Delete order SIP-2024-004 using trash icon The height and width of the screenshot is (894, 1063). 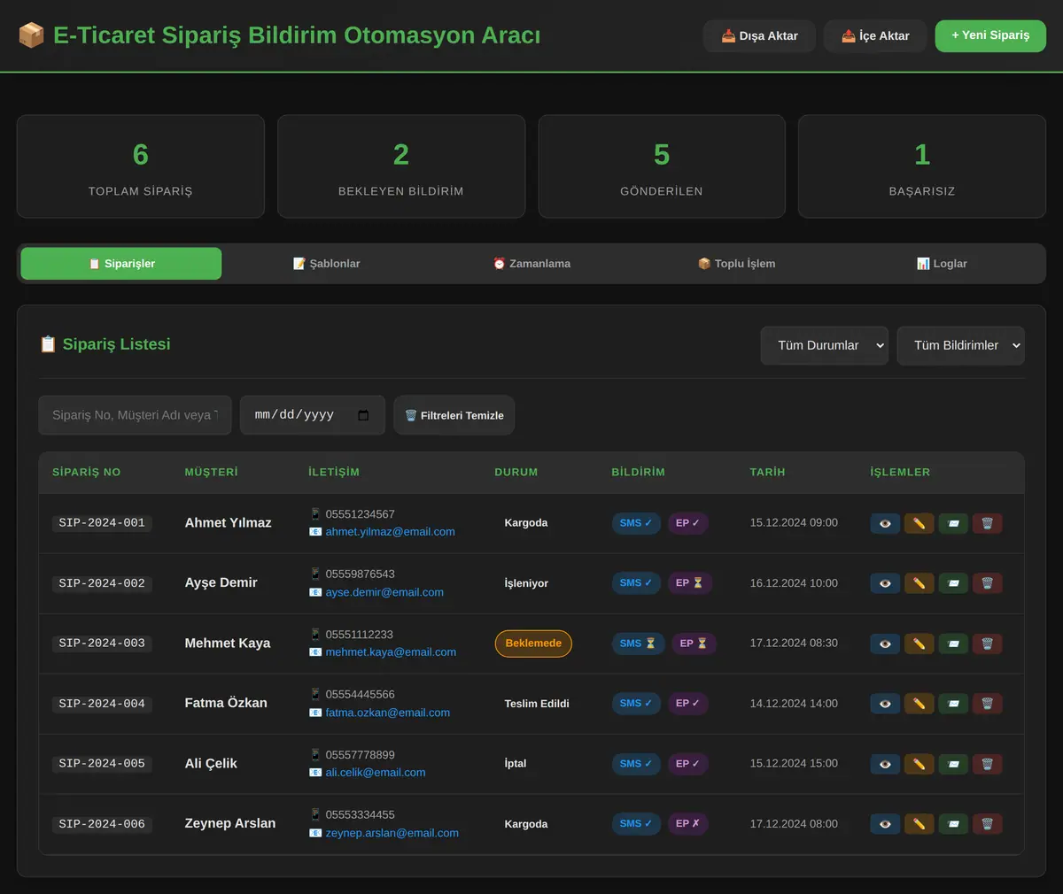[x=987, y=704]
